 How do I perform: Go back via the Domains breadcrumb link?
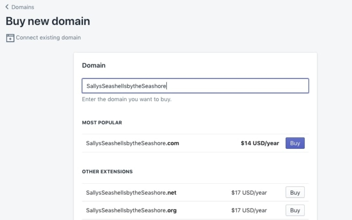click(23, 7)
